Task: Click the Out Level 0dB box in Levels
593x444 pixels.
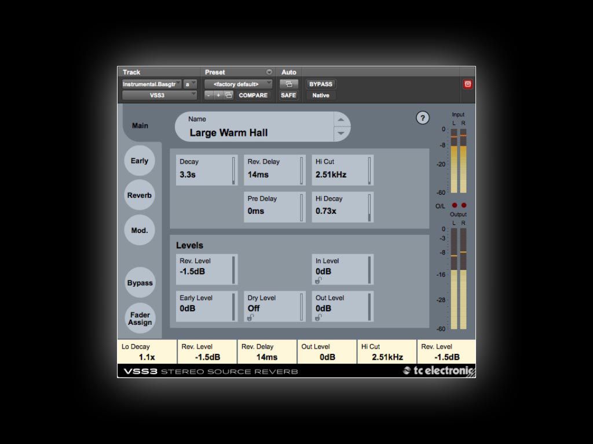Action: click(343, 306)
